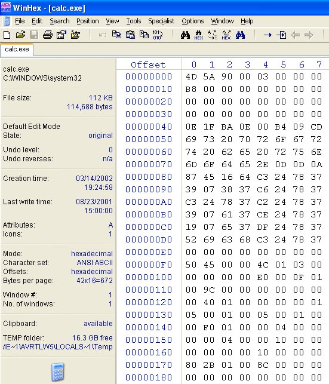Screen dimensions: 329x384
Task: Click Paste Into New File icon
Action: click(144, 35)
